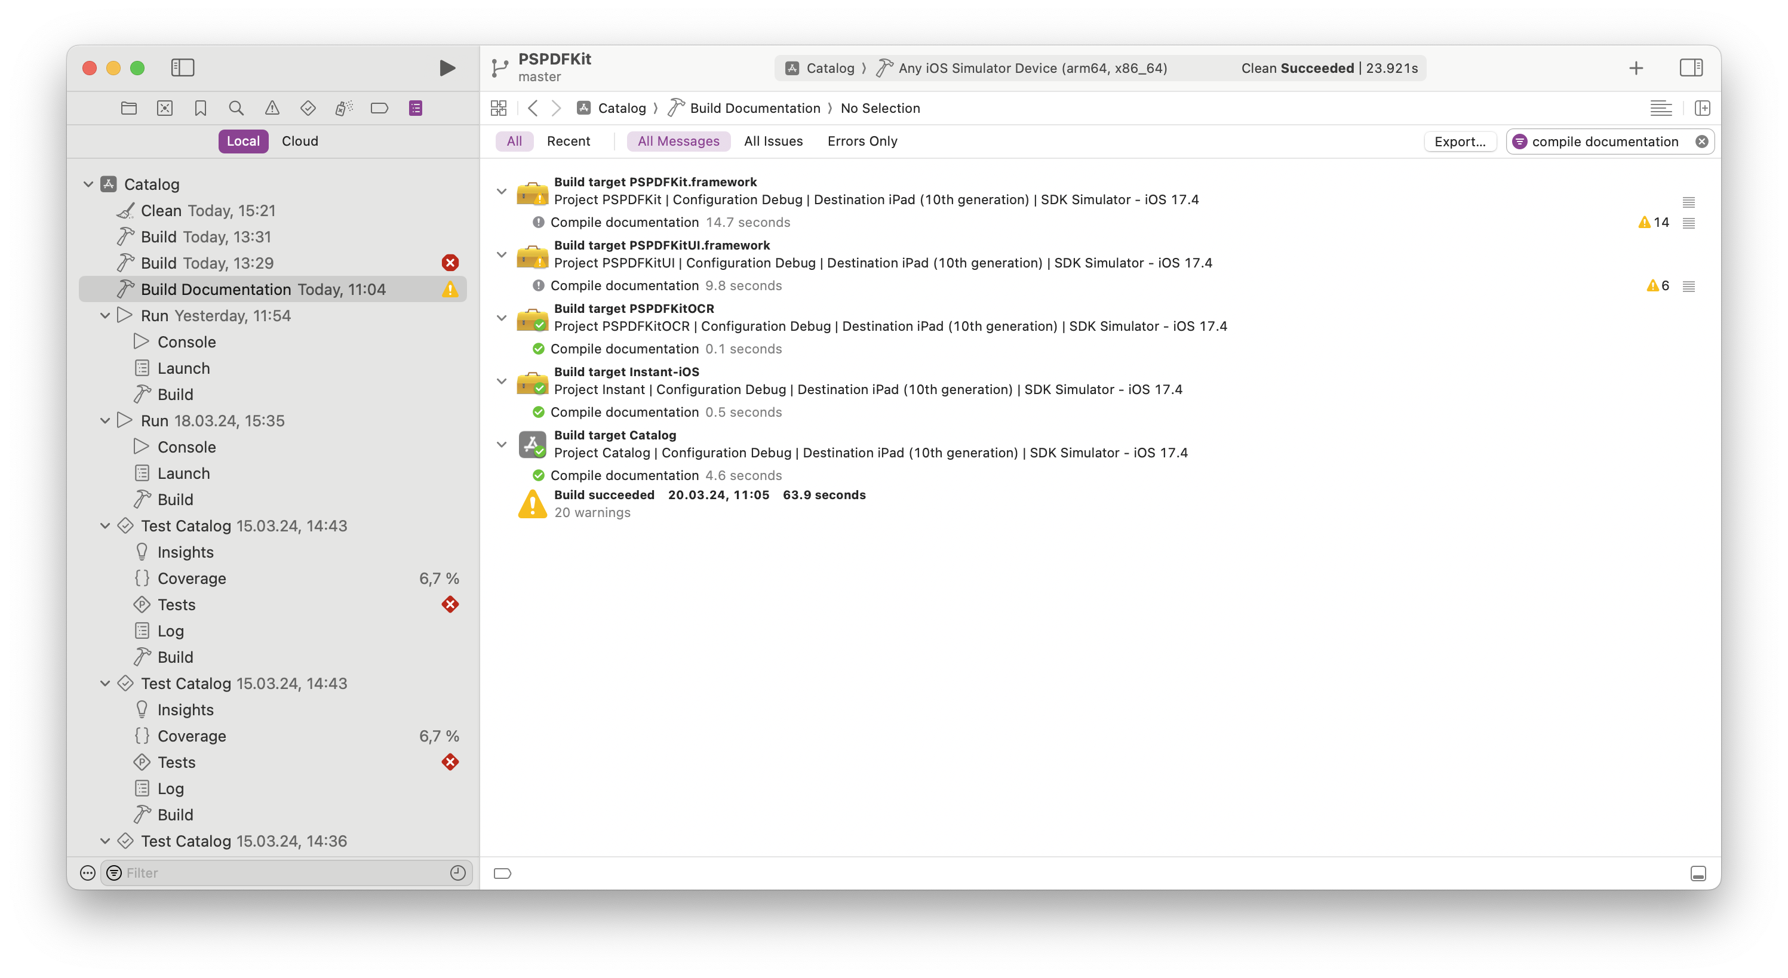Show the Issue navigator

pyautogui.click(x=272, y=107)
